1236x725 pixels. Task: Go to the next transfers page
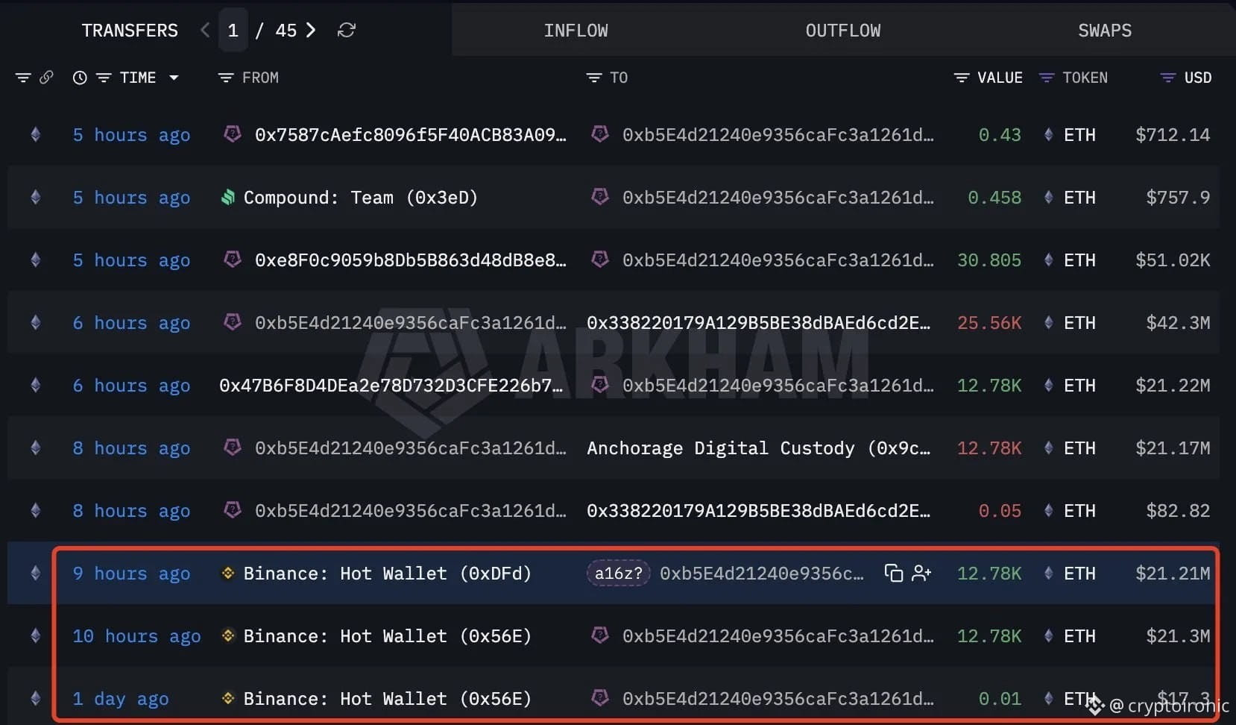(311, 30)
